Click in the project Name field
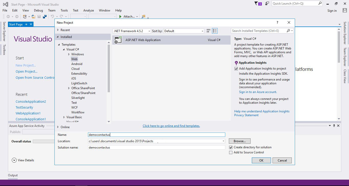The height and width of the screenshot is (186, 349). 156,135
